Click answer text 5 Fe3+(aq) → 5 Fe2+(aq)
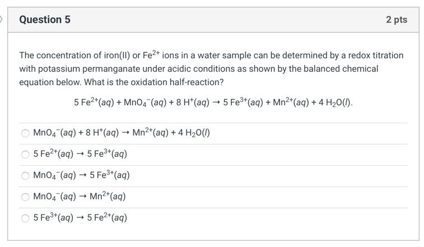 tap(80, 217)
